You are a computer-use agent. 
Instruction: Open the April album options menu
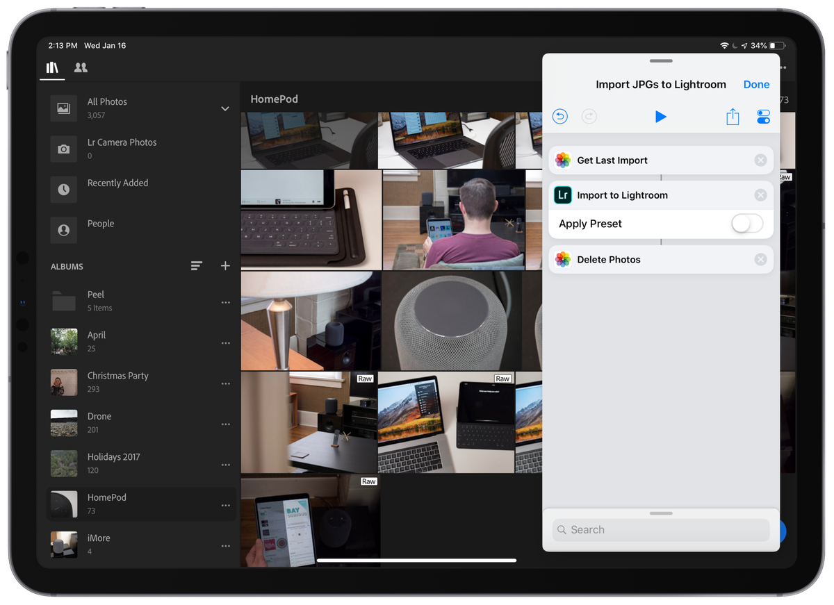click(x=225, y=342)
